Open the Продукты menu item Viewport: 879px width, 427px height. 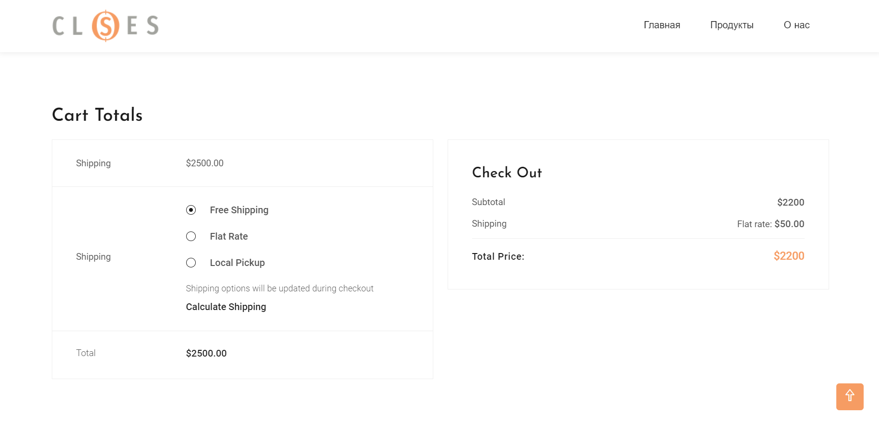(732, 25)
